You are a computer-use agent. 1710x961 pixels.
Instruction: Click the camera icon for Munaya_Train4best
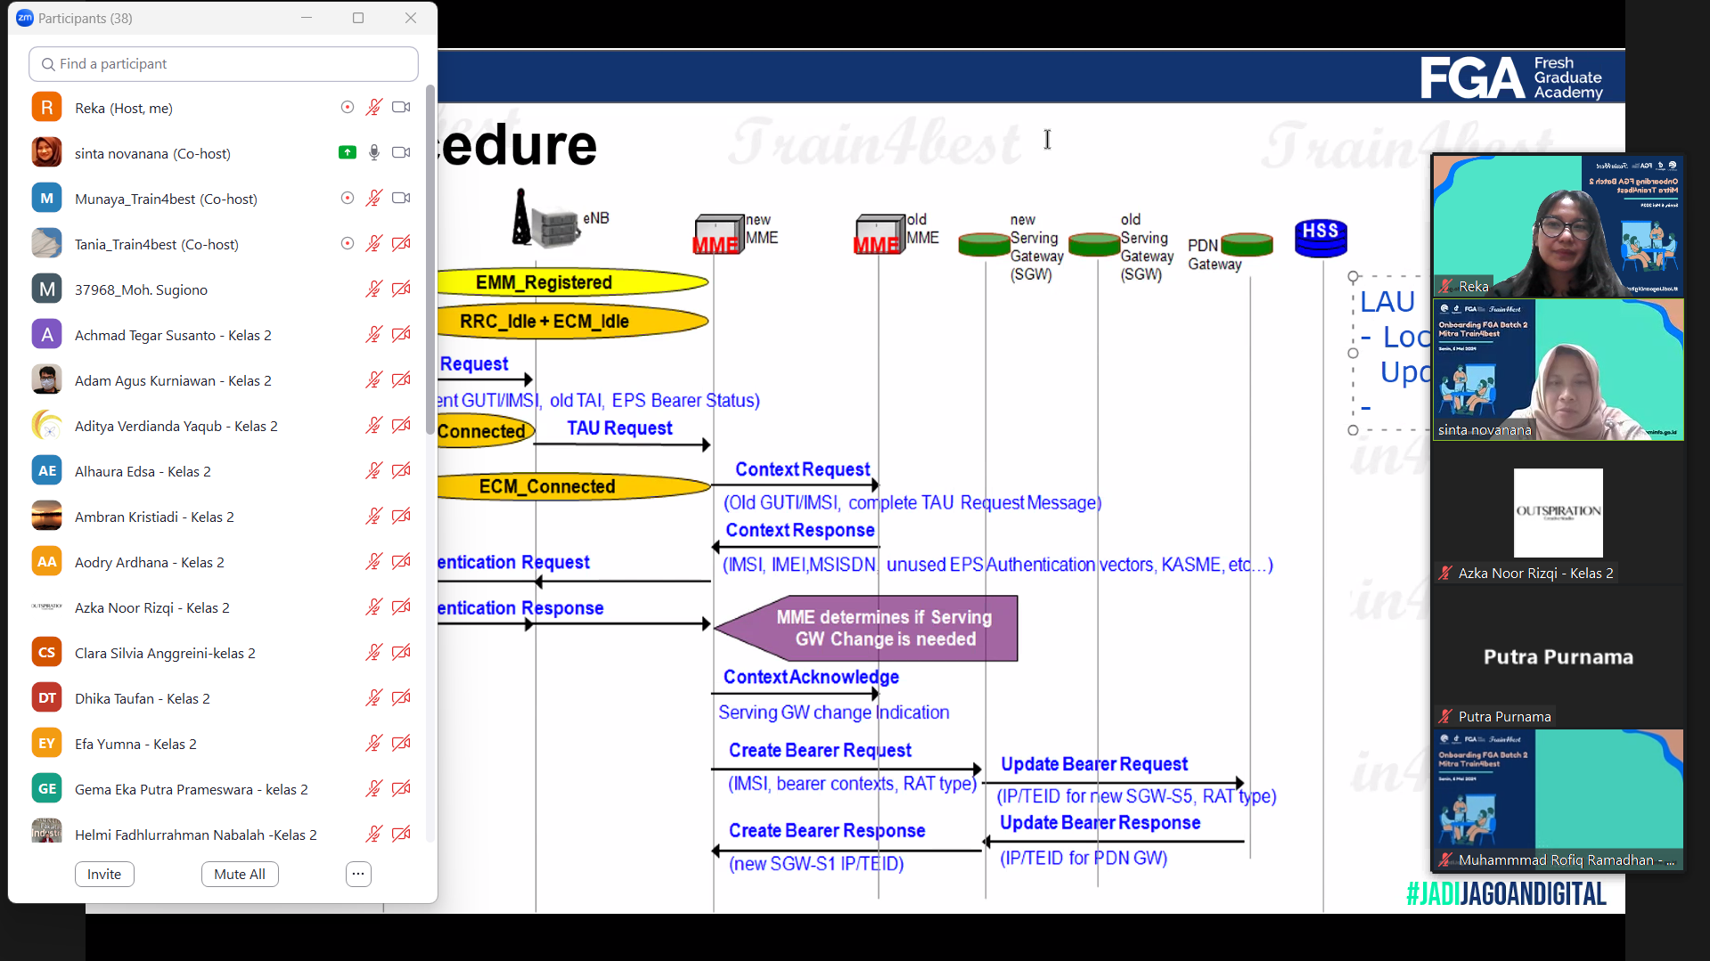pyautogui.click(x=401, y=199)
